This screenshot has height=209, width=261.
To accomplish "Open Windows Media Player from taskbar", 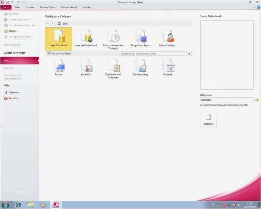I will (x=43, y=205).
